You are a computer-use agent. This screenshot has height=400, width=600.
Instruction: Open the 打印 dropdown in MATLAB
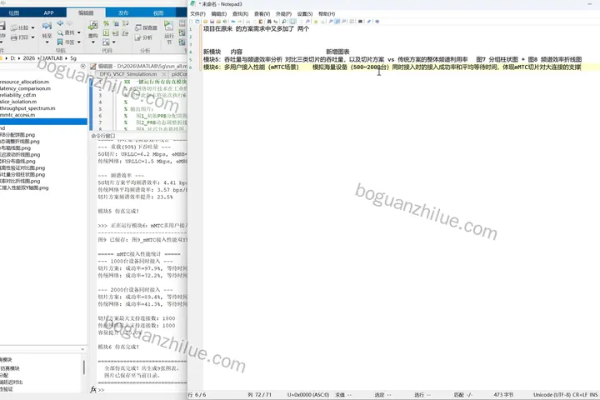[32, 37]
